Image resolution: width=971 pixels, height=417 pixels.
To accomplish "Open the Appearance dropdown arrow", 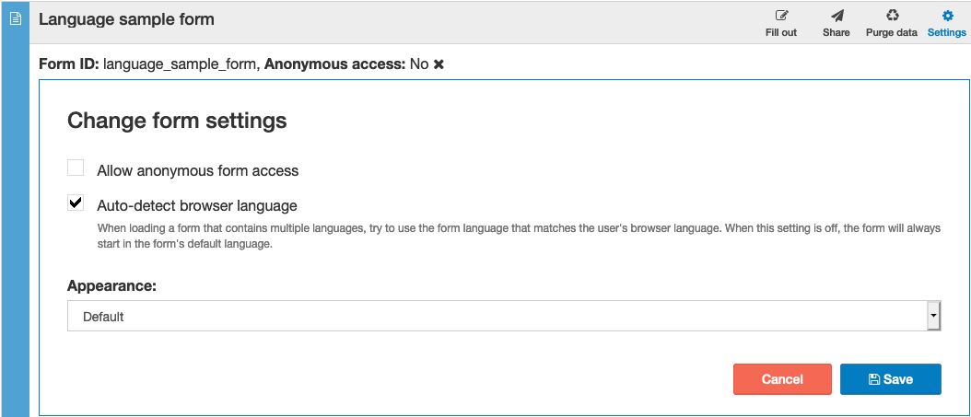I will pos(933,317).
